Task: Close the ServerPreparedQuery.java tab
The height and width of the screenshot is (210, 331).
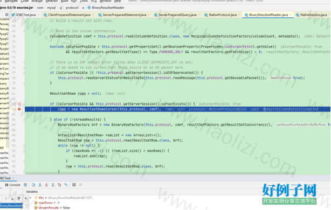Action: (199, 15)
